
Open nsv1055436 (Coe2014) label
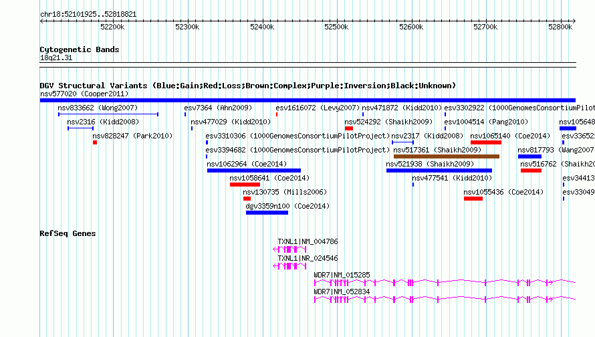pos(503,192)
